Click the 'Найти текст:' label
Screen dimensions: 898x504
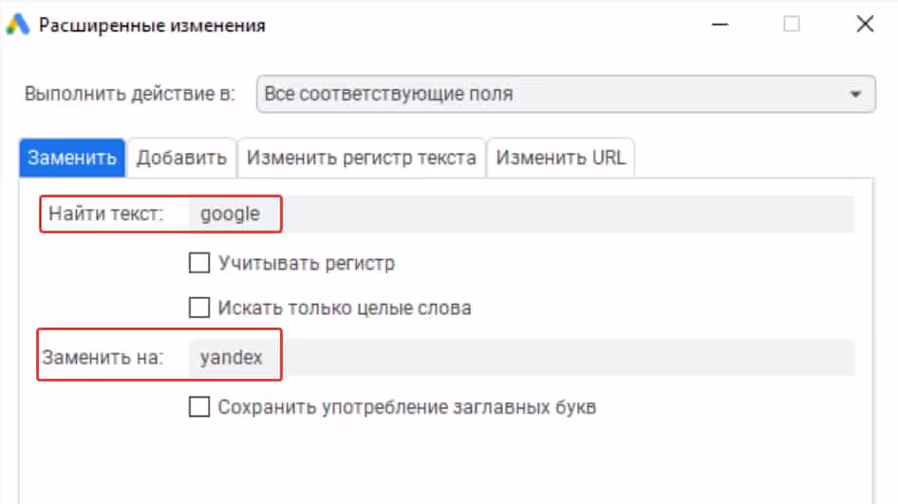[x=106, y=214]
